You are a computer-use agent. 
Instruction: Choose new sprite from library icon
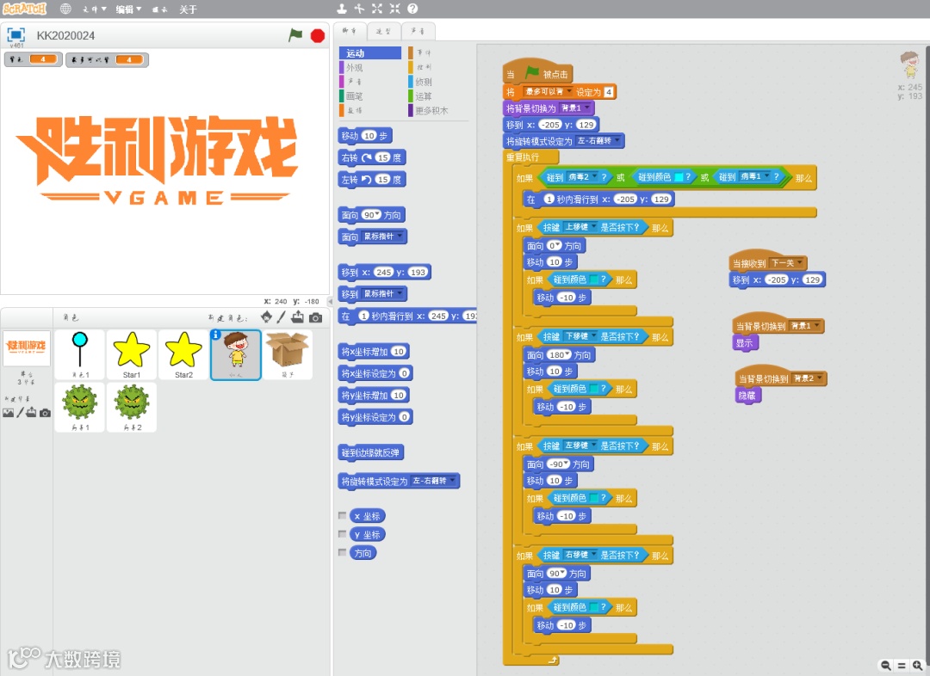(266, 317)
